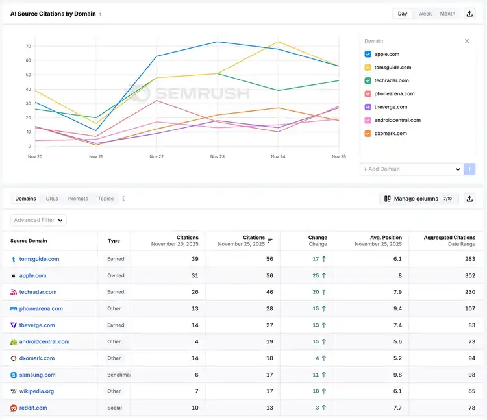Open info icon beside Topics tab
The height and width of the screenshot is (420, 487).
tap(123, 199)
